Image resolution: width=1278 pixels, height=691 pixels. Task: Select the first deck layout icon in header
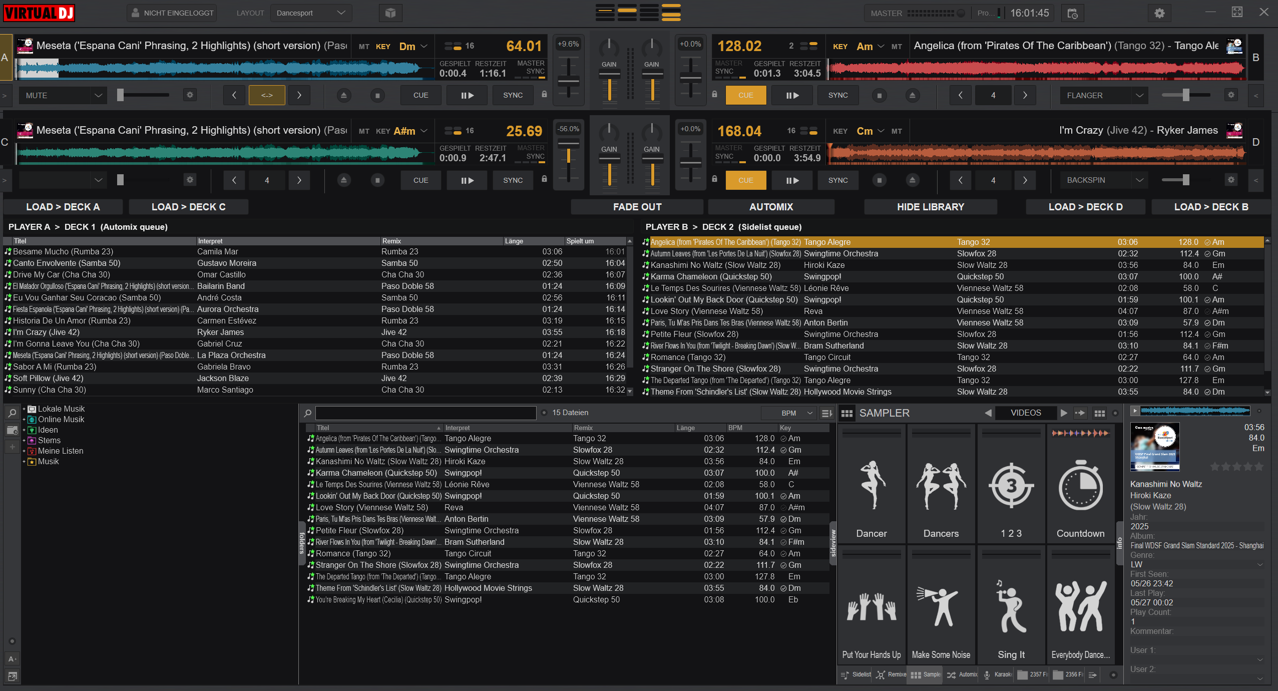(605, 13)
